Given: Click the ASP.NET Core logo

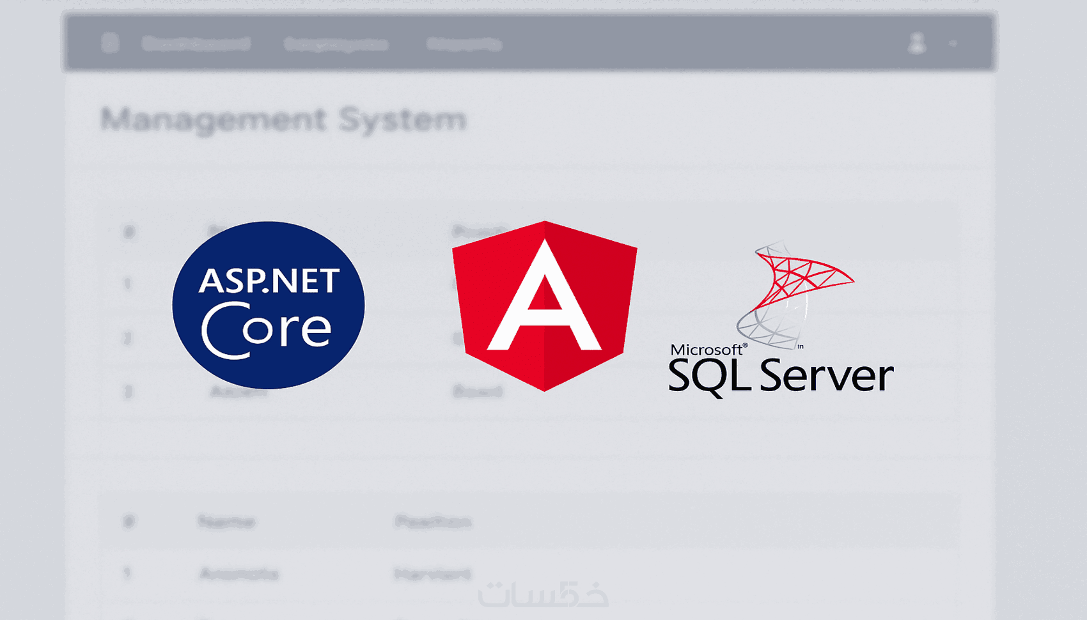Looking at the screenshot, I should 269,305.
